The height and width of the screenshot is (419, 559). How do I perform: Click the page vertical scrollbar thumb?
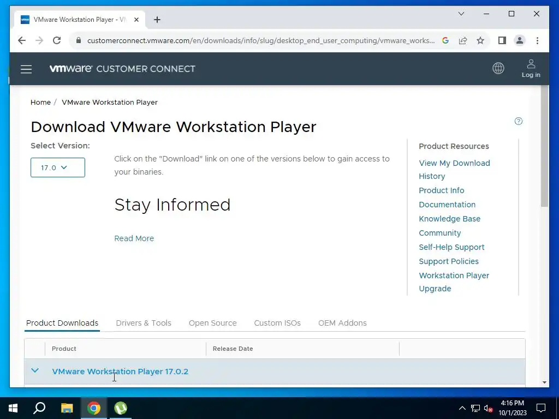pos(544,146)
